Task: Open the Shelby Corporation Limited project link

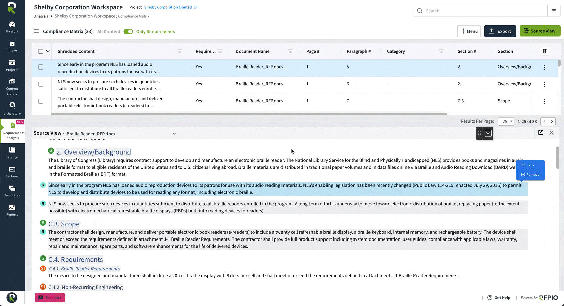Action: (x=168, y=7)
